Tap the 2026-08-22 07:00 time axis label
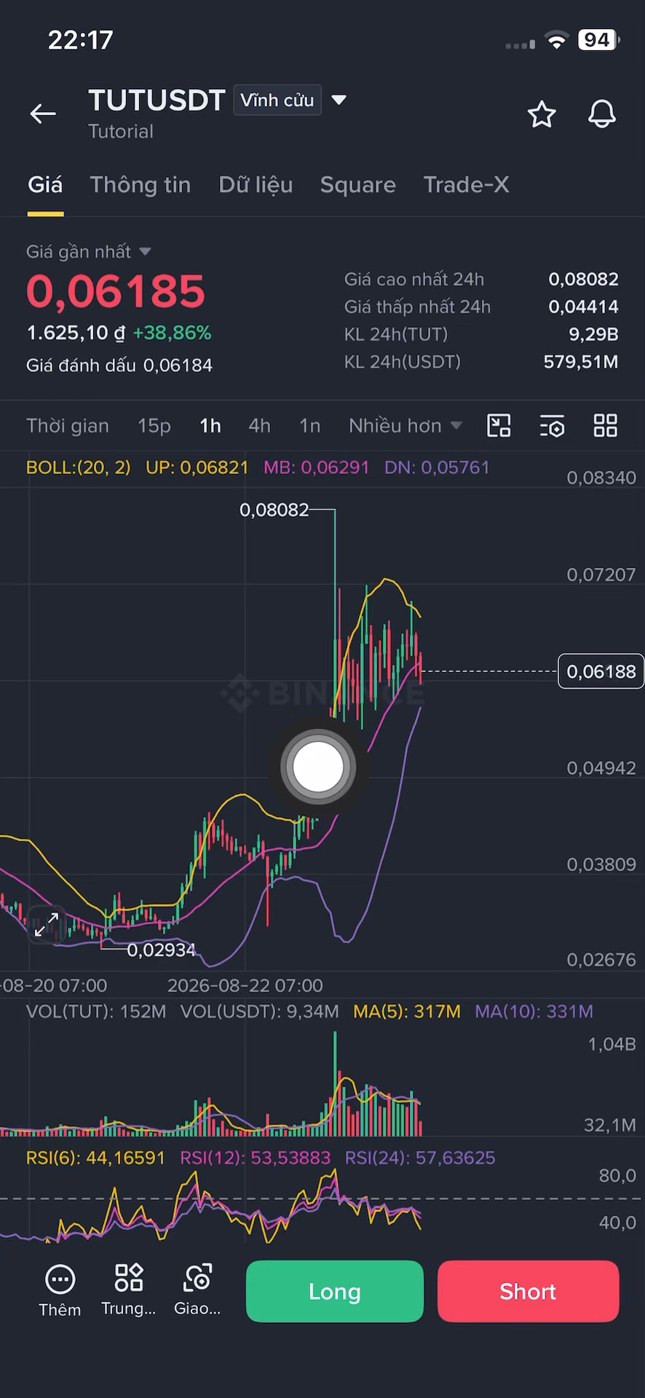 click(245, 985)
